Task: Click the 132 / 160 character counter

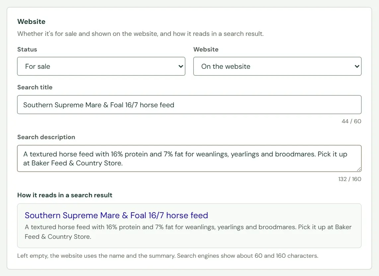Action: click(349, 179)
